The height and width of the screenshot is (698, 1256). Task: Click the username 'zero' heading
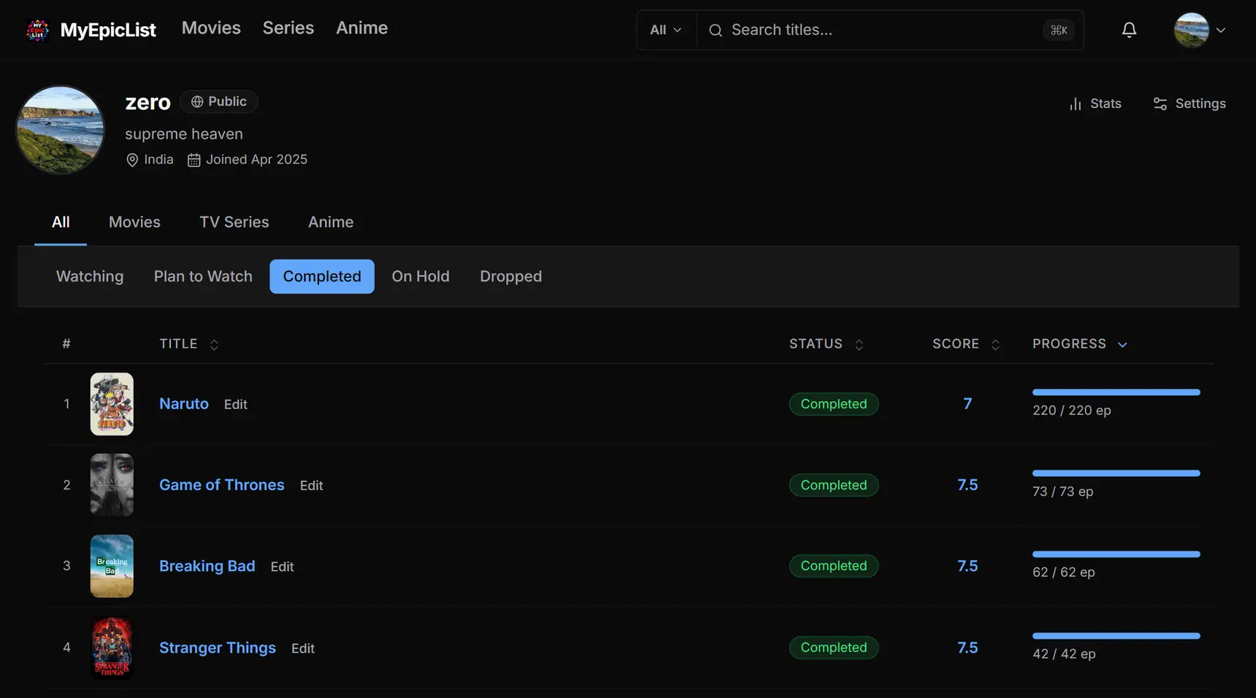(148, 102)
